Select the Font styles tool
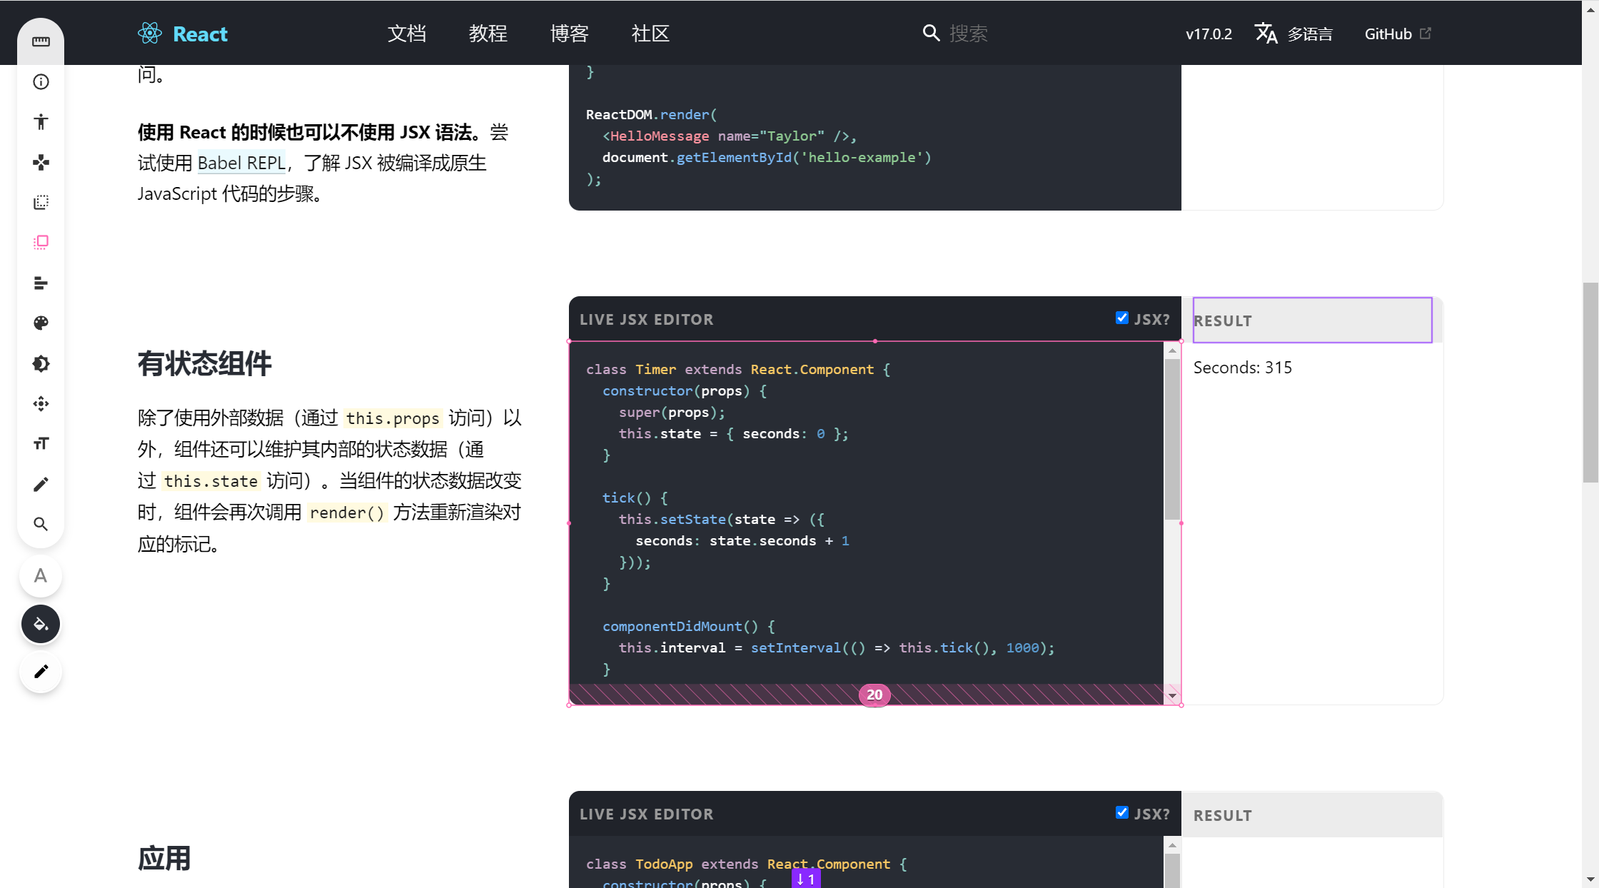Image resolution: width=1599 pixels, height=888 pixels. pyautogui.click(x=41, y=443)
